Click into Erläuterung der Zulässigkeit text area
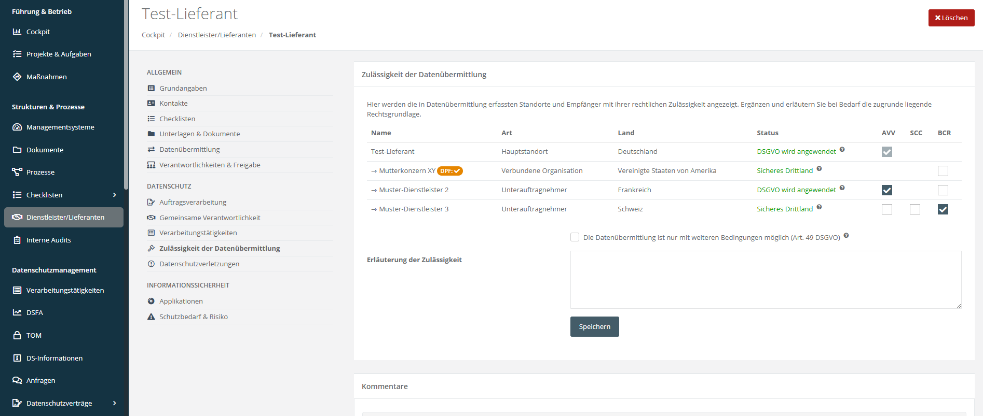 [766, 280]
